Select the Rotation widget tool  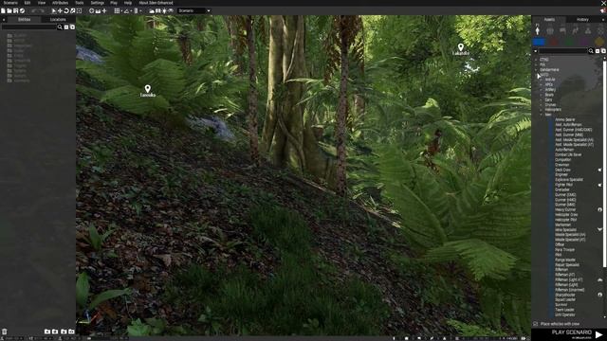(66, 10)
